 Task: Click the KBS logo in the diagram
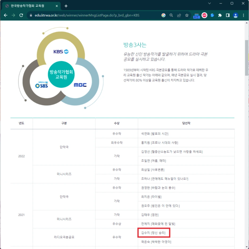pyautogui.click(x=61, y=52)
